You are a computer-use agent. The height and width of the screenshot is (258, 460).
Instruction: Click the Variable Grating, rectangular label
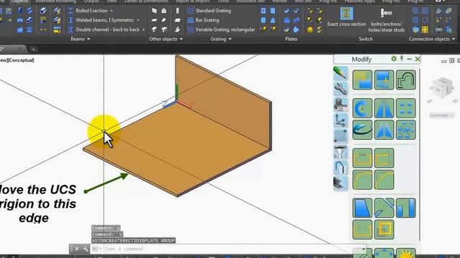tap(225, 29)
